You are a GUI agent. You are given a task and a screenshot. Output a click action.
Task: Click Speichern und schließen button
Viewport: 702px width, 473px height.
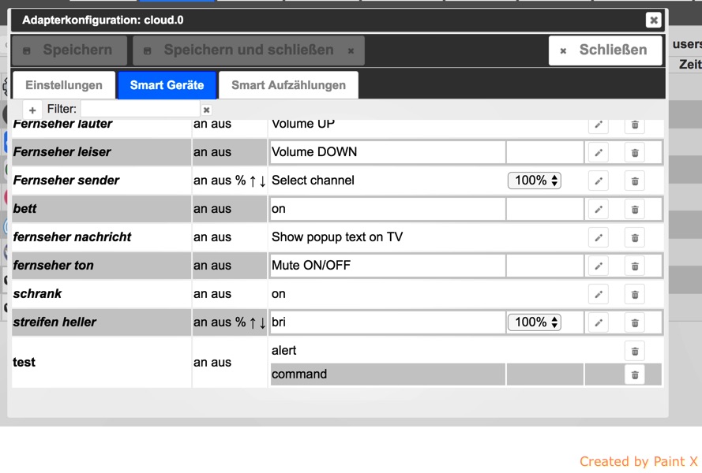pos(248,50)
